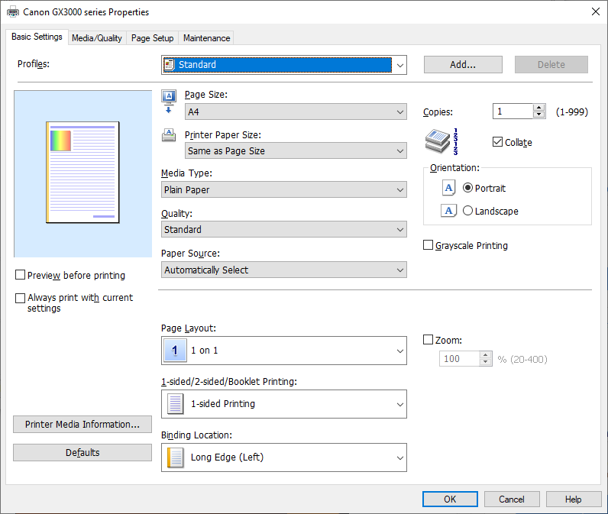Switch to the Basic Settings tab
The width and height of the screenshot is (608, 514).
point(37,37)
